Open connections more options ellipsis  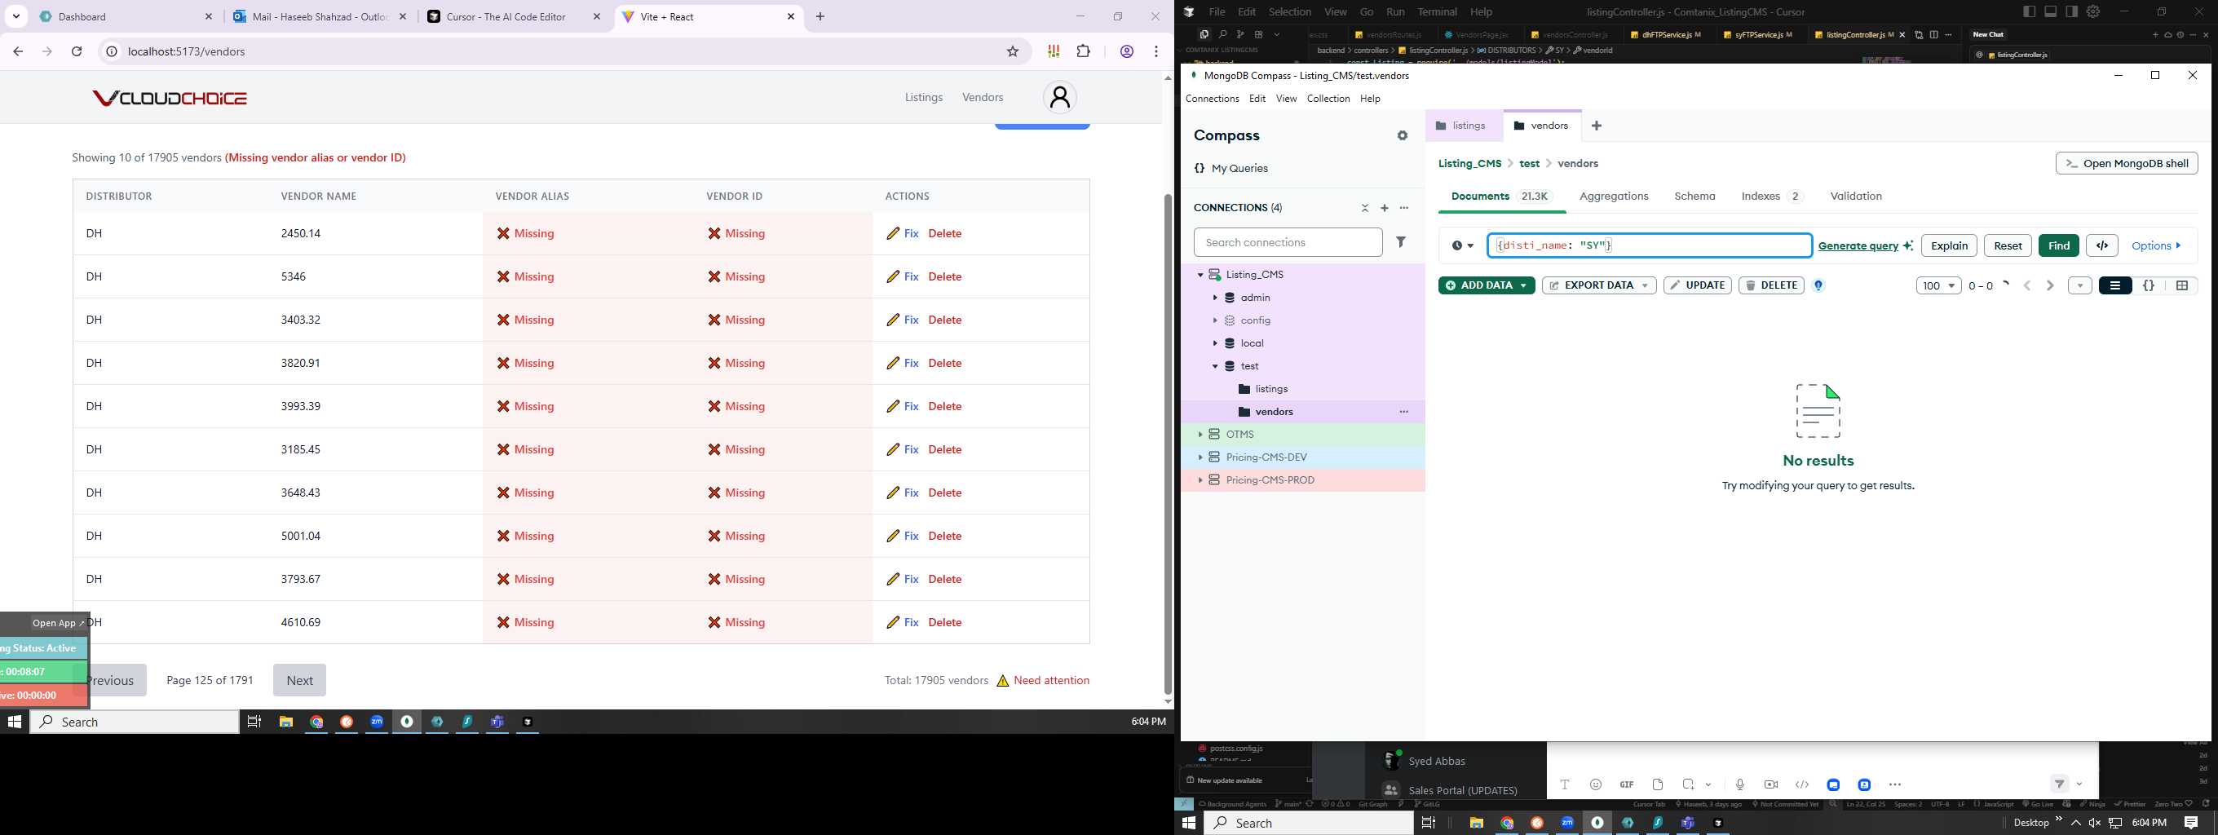pyautogui.click(x=1404, y=207)
